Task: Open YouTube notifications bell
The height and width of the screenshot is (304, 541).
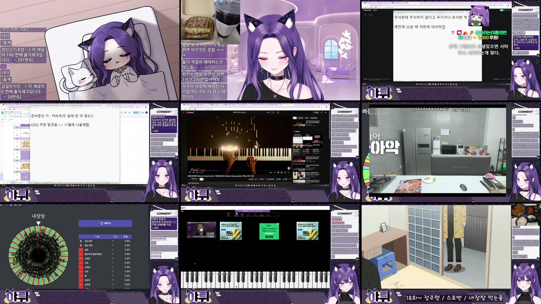Action: (x=322, y=112)
